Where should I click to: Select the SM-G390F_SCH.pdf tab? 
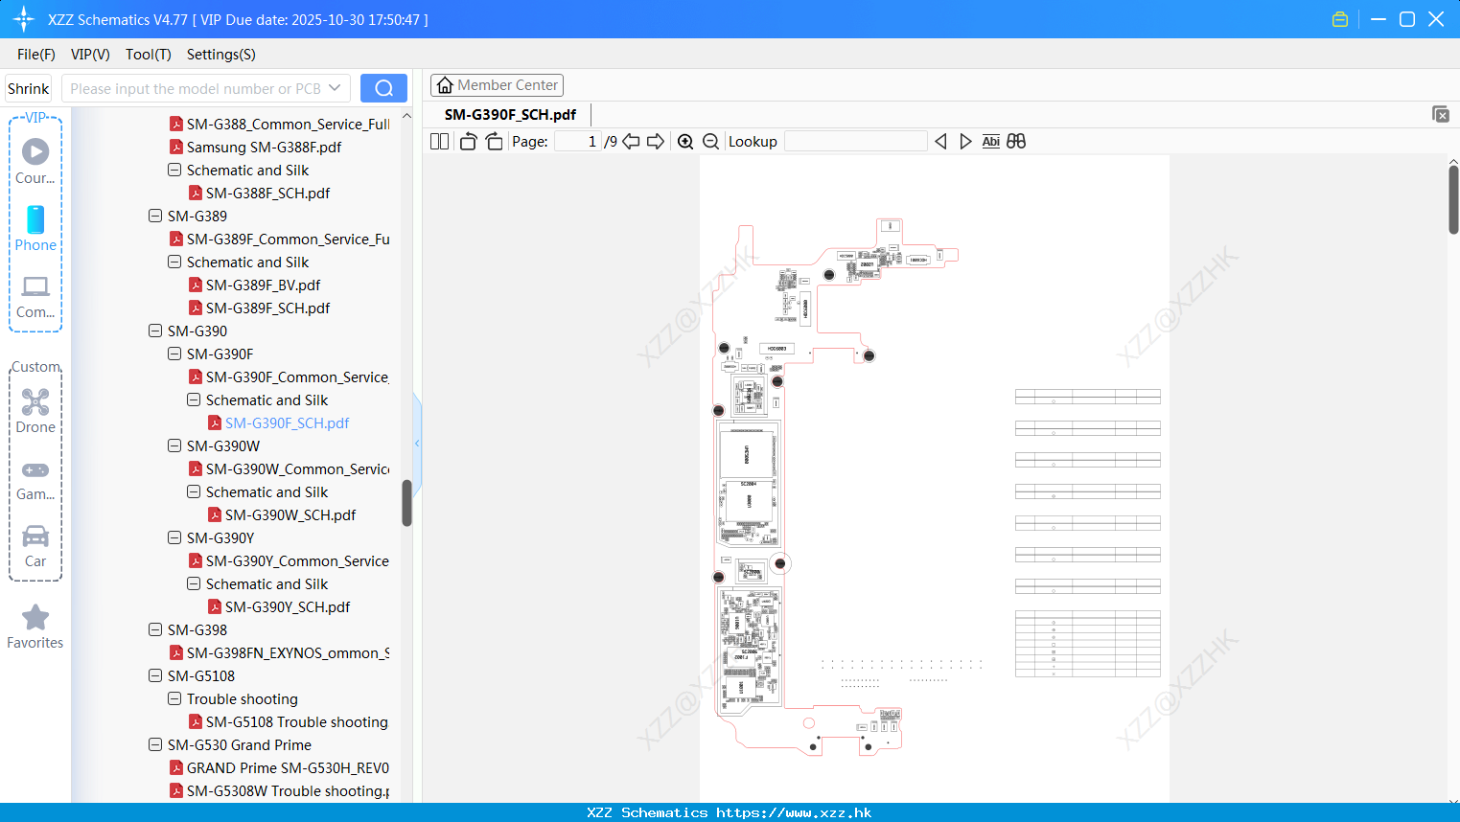[x=510, y=114]
